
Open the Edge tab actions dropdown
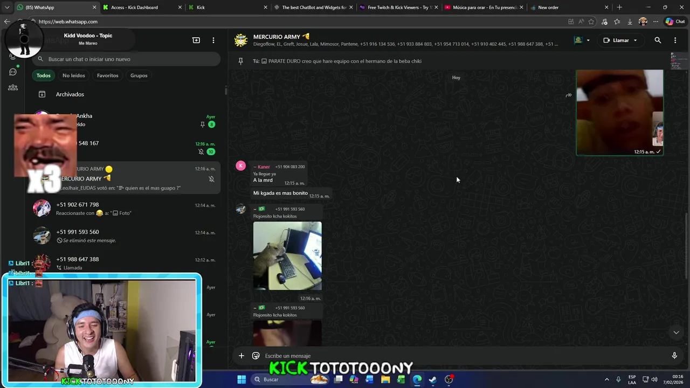point(7,8)
